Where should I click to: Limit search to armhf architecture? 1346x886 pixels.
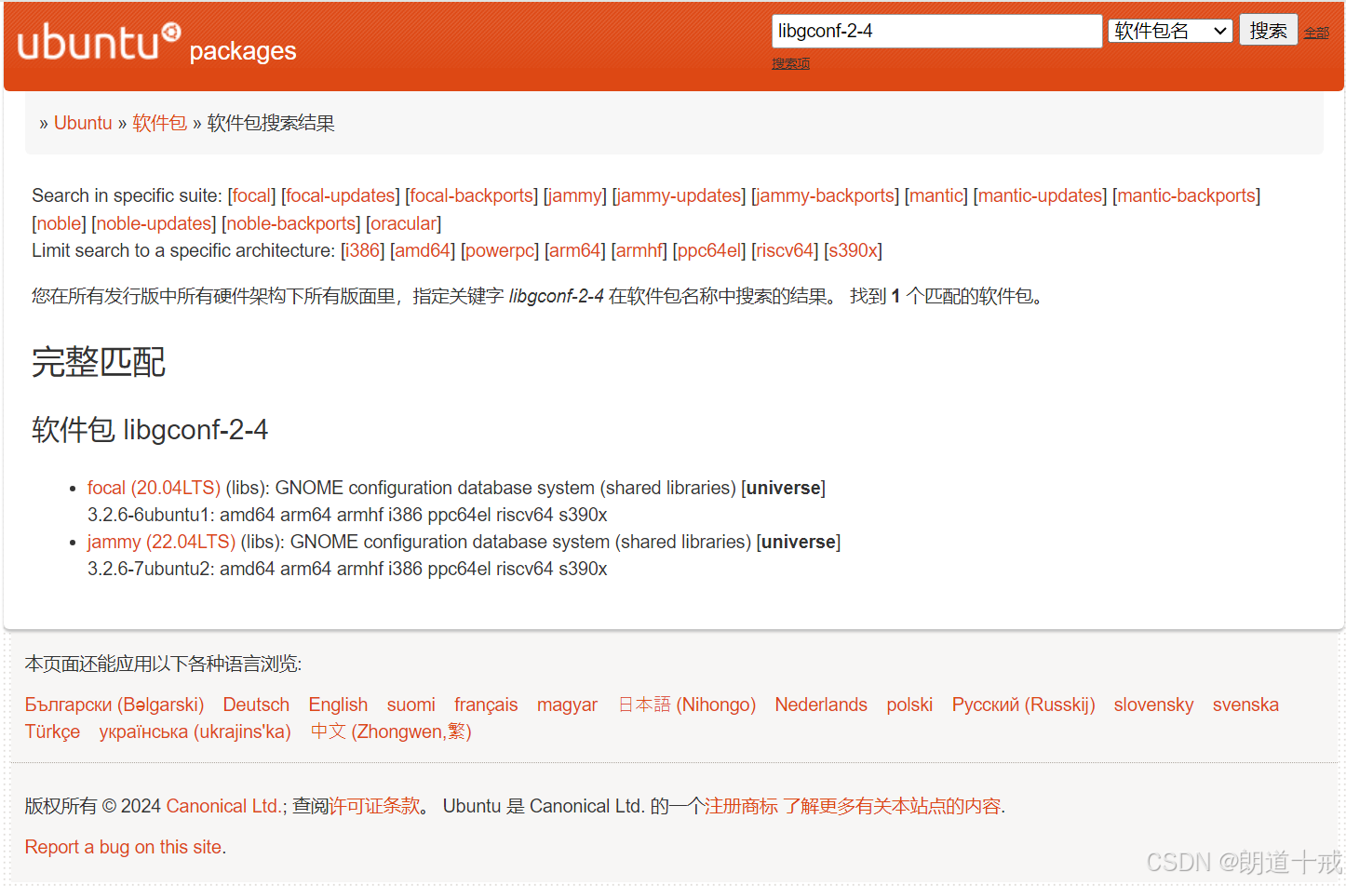pyautogui.click(x=639, y=250)
